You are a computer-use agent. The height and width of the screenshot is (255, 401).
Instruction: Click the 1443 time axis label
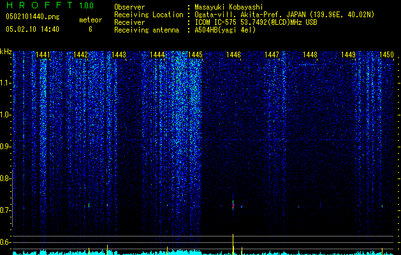click(119, 55)
